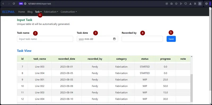
Task: Click the 'recorded_by' column header
Action: click(x=95, y=59)
